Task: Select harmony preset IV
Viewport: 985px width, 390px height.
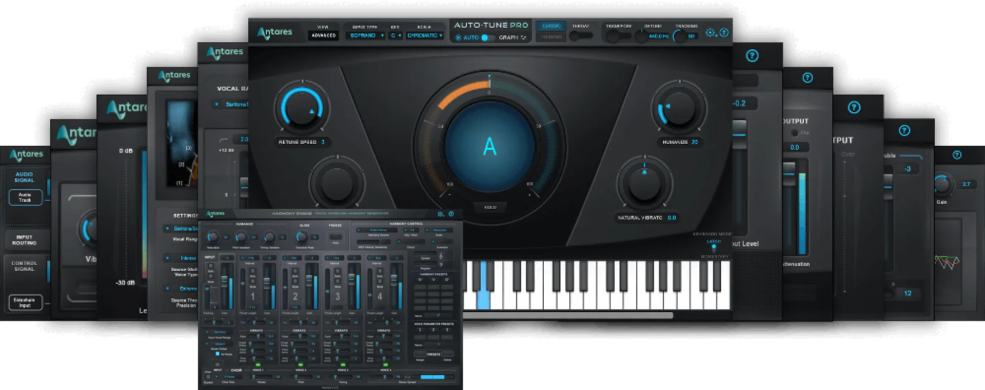Action: click(x=420, y=280)
